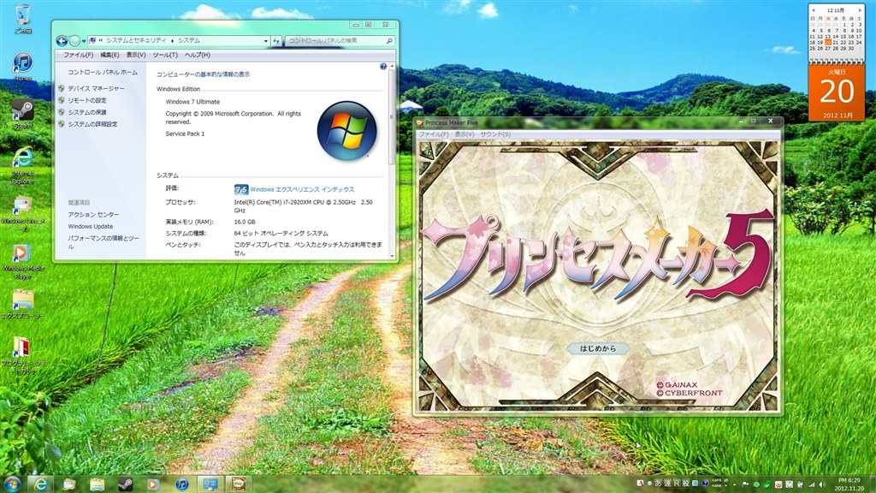
Task: Launch Internet Explorer from the taskbar
Action: click(x=42, y=484)
